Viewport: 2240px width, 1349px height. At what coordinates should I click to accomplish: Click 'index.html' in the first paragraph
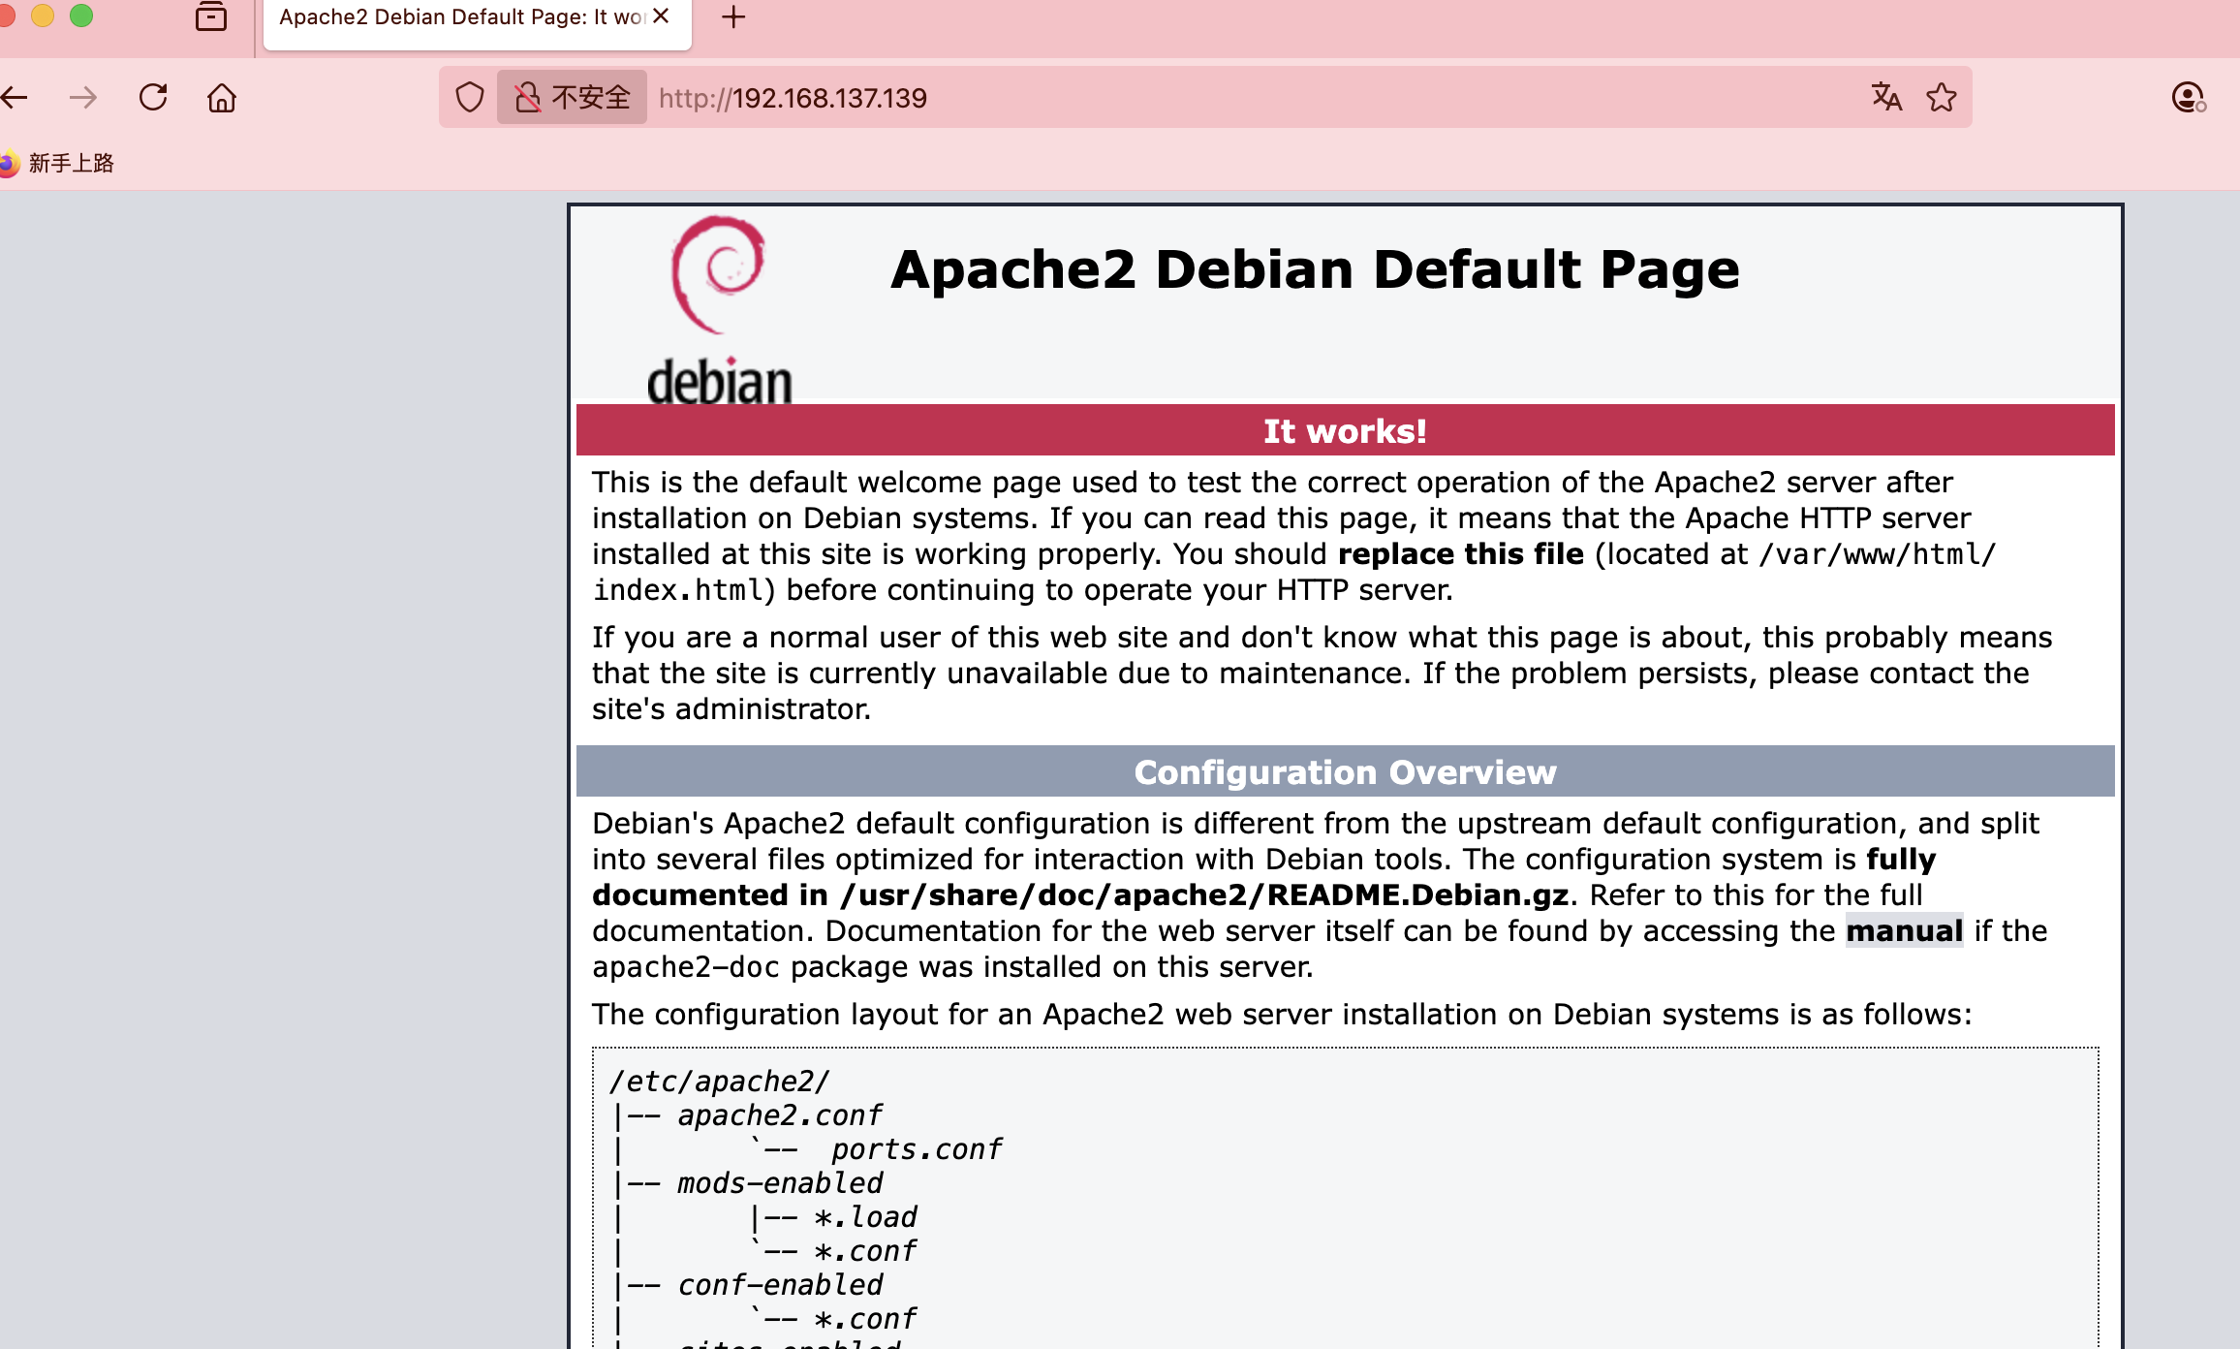pyautogui.click(x=678, y=590)
